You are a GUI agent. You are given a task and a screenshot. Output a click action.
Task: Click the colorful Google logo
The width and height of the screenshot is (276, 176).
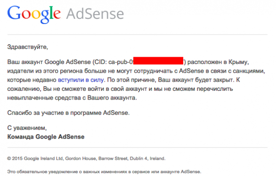[34, 14]
